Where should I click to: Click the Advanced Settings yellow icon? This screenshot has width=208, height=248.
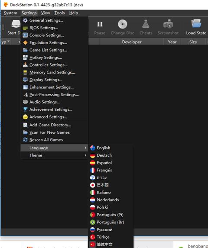tap(25, 117)
